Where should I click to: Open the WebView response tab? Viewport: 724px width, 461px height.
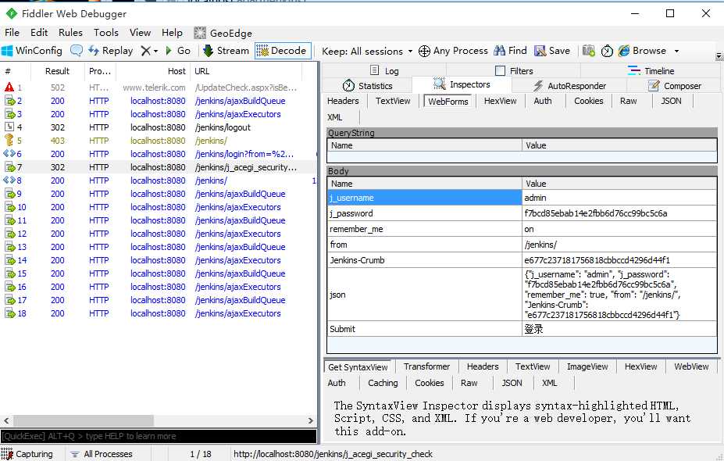691,366
